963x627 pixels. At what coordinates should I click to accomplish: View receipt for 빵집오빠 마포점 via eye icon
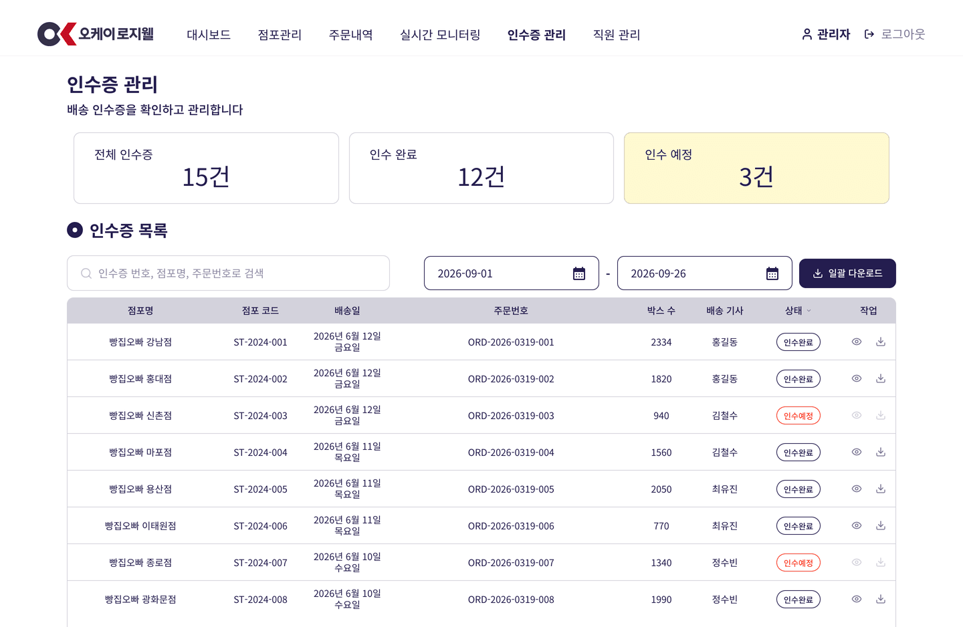857,452
